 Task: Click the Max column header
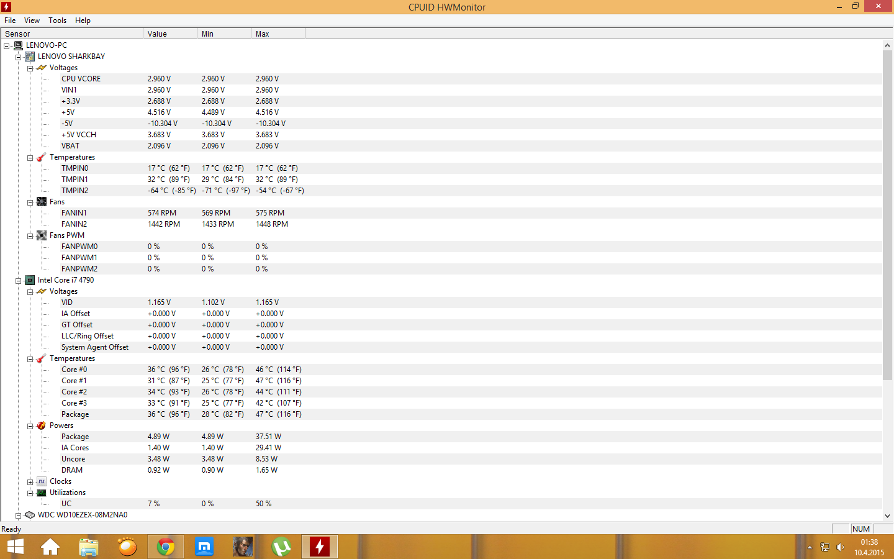pos(278,34)
